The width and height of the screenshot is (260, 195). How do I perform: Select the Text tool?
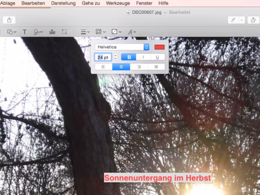click(x=25, y=32)
